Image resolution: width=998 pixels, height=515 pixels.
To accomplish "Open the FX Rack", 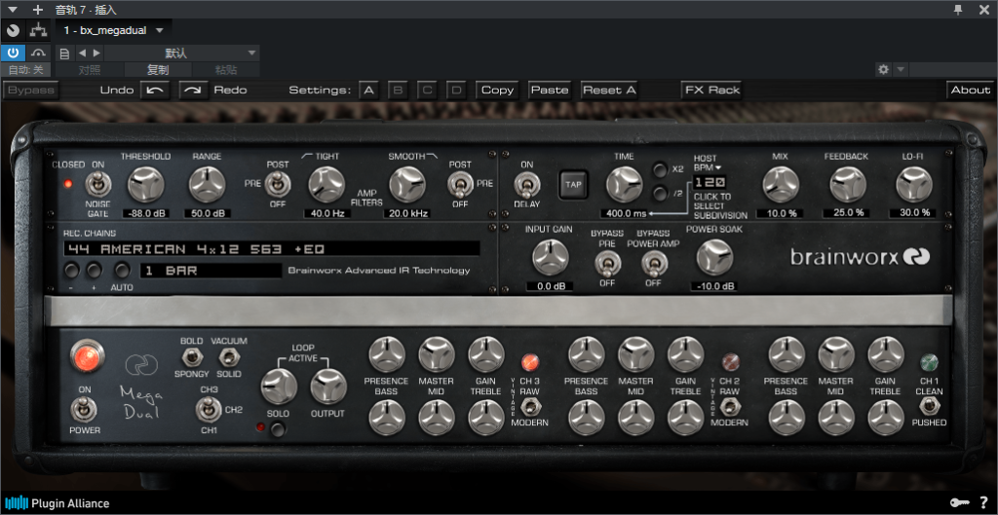I will [x=711, y=90].
